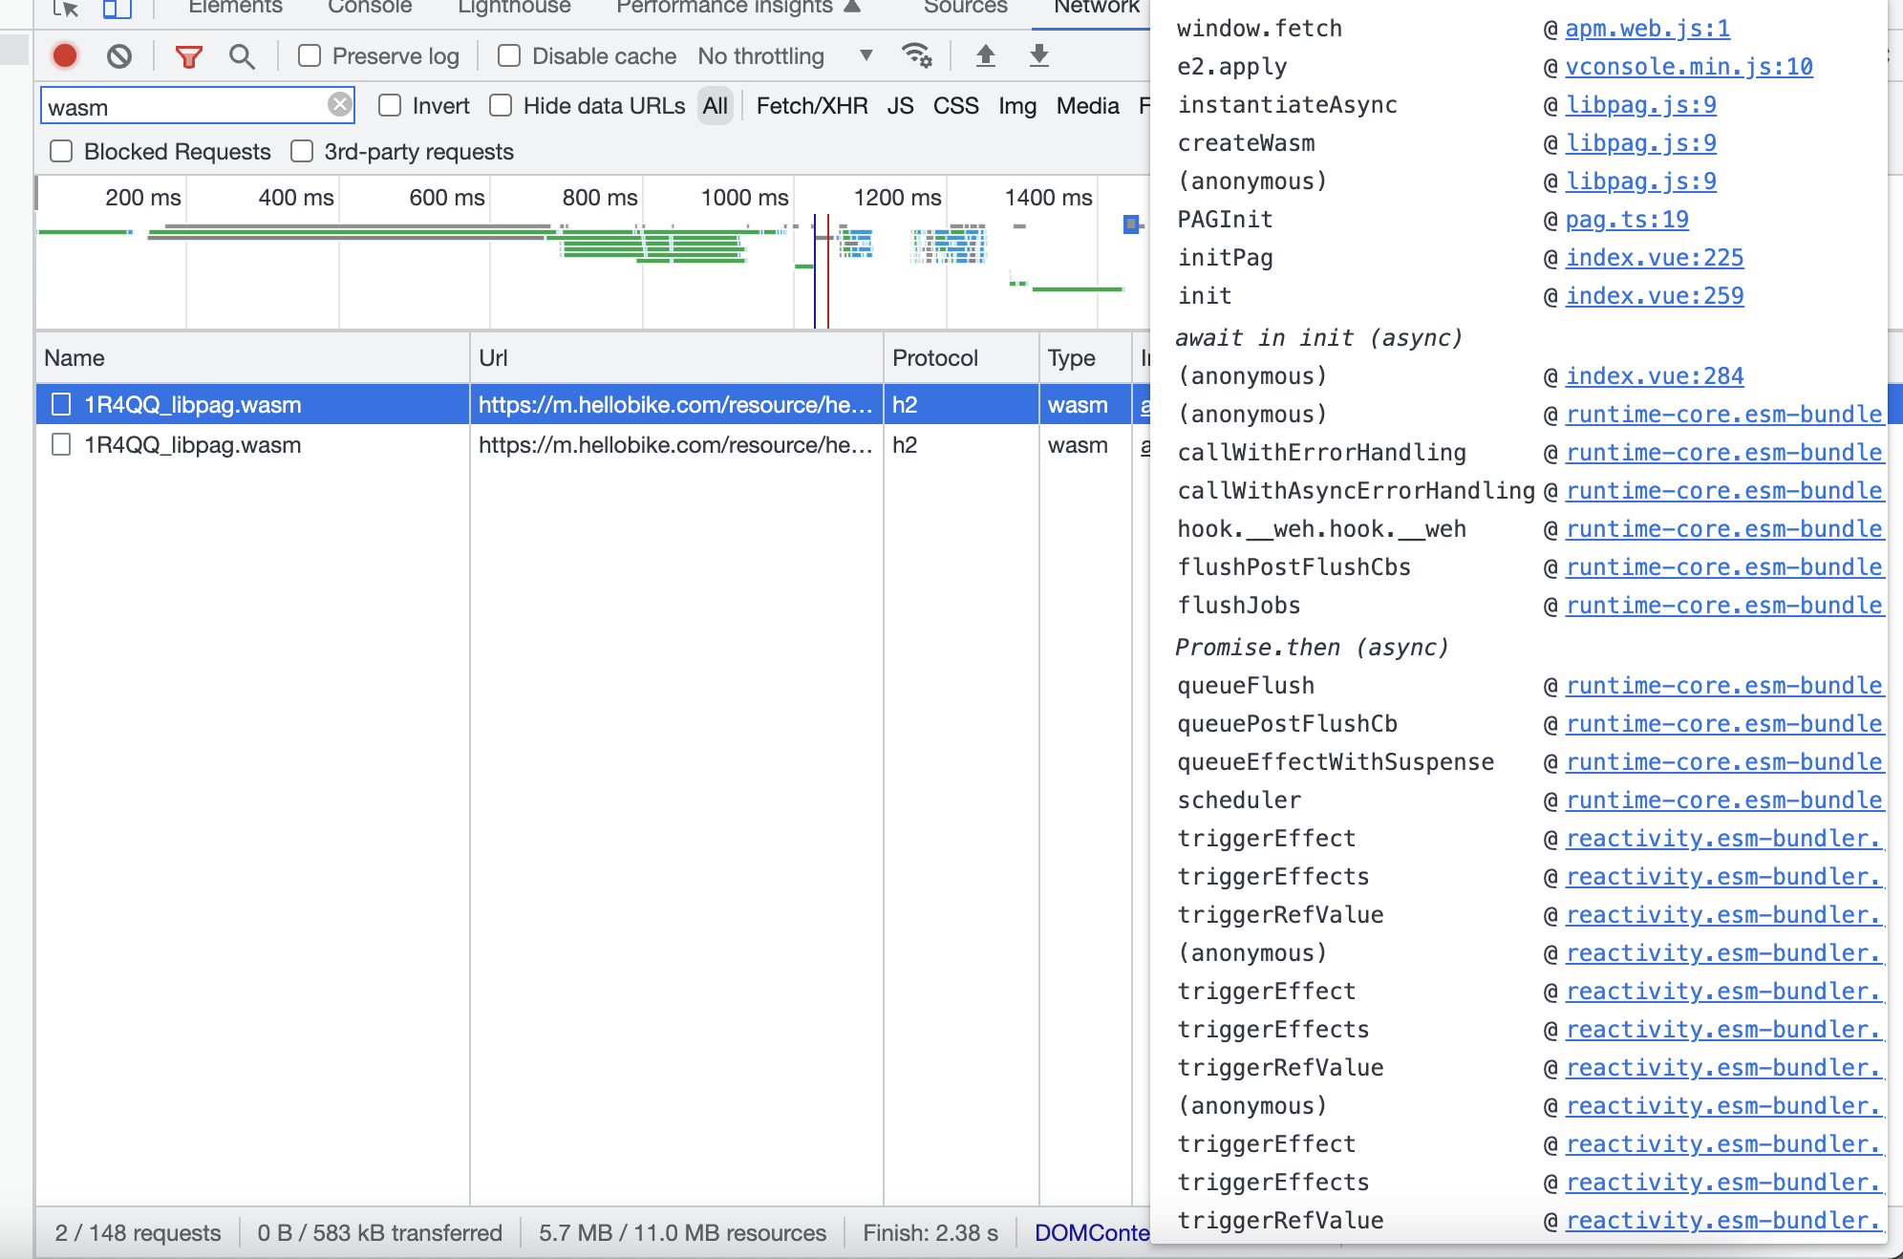This screenshot has width=1903, height=1259.
Task: Open network conditions settings
Action: point(916,55)
